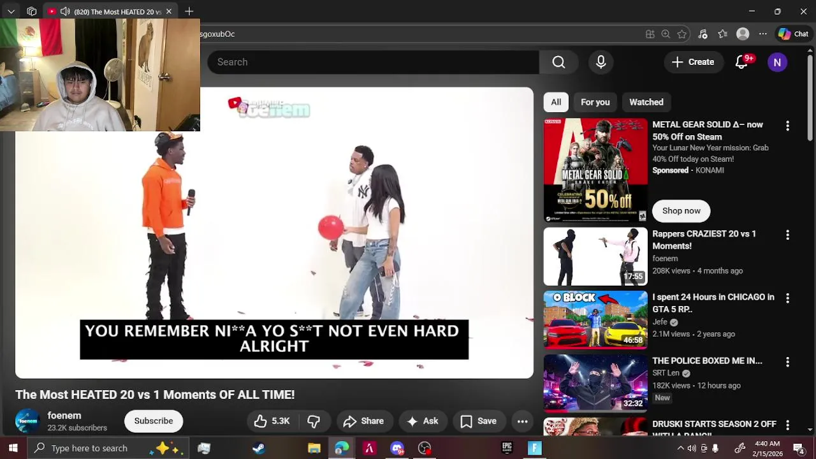
Task: Click the Jefe channel name
Action: [660, 322]
